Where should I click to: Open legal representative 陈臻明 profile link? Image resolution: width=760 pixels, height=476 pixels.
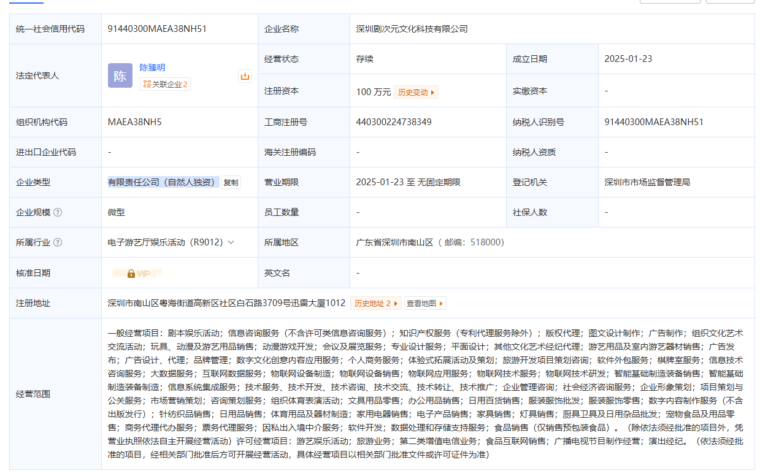coord(152,67)
